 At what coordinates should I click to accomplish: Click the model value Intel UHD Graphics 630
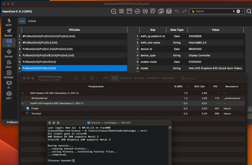tap(215, 68)
